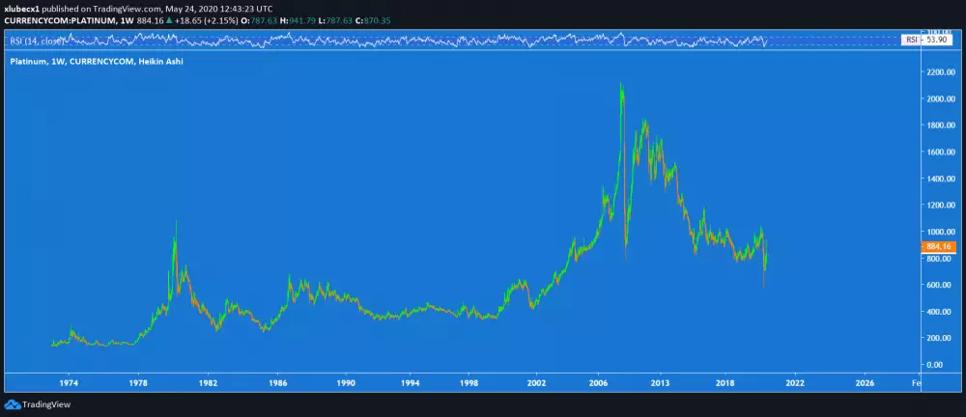
Task: Click the 2022 label on time axis
Action: coord(794,383)
